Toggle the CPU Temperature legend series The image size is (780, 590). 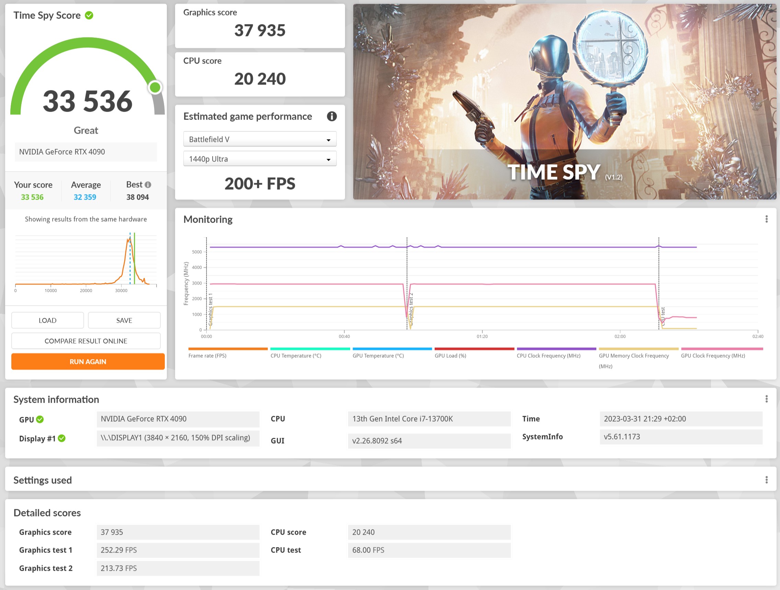(296, 355)
